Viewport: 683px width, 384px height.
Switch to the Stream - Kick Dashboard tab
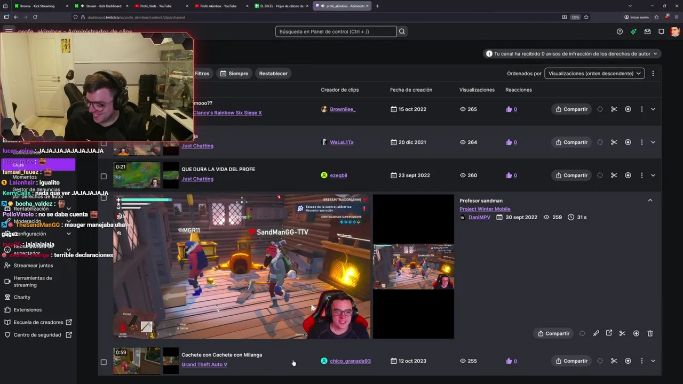pos(101,6)
